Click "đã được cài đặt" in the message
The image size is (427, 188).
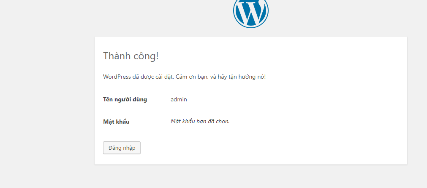150,77
